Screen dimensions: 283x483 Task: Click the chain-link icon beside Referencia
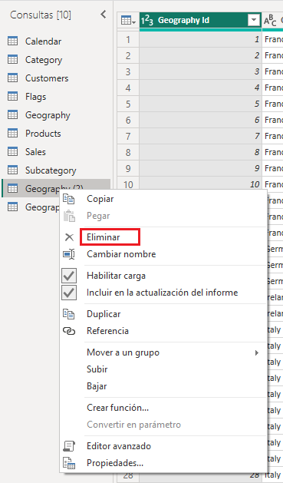coord(69,331)
